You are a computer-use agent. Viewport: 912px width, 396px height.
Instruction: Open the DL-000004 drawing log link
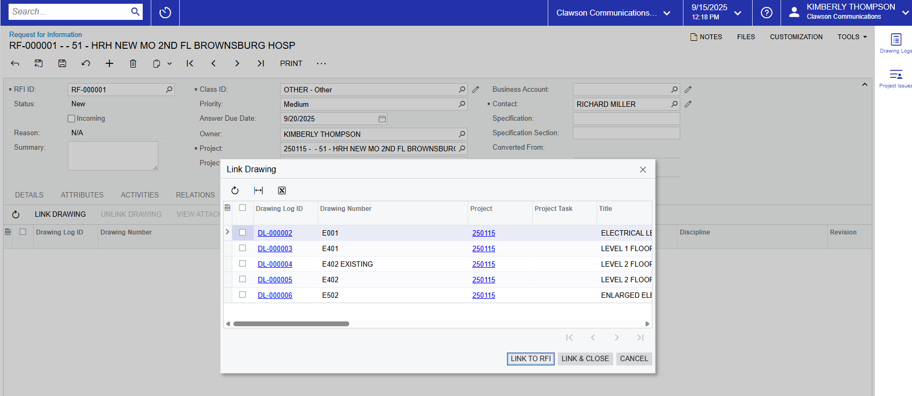275,264
